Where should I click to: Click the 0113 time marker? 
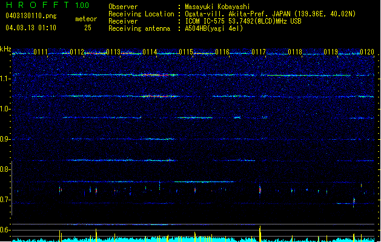(x=113, y=52)
